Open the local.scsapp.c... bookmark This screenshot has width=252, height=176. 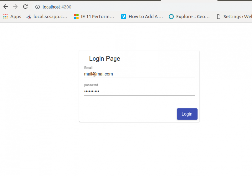50,16
